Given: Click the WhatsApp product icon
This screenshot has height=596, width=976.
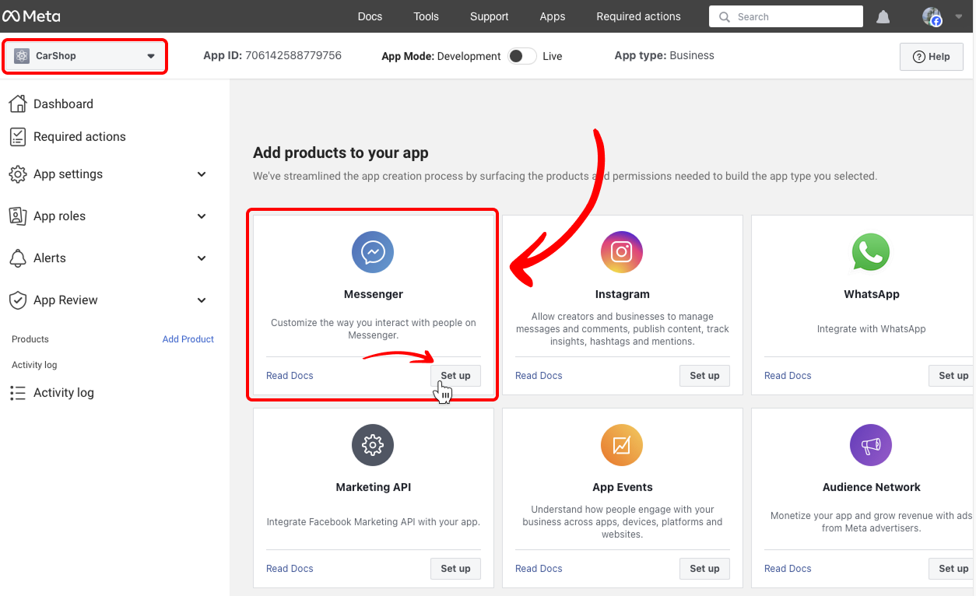Looking at the screenshot, I should click(x=871, y=252).
